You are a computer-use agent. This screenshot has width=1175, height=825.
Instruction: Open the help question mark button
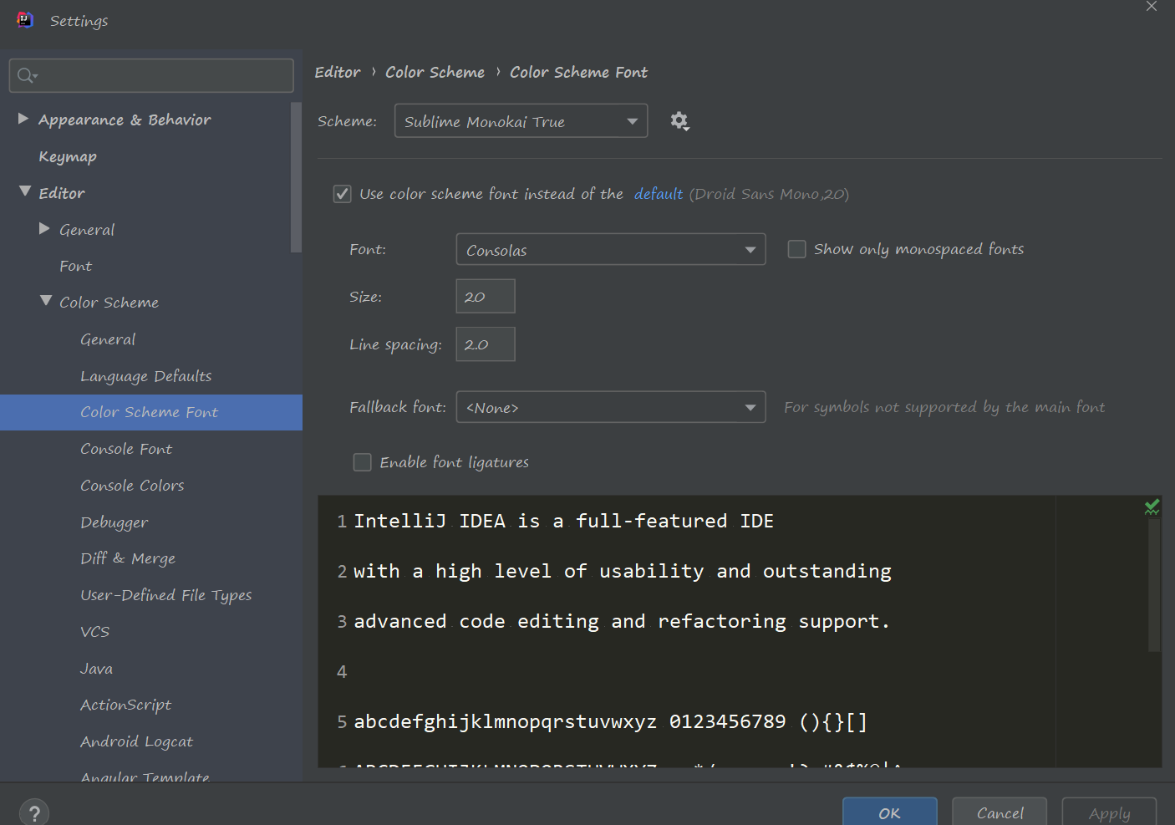coord(34,812)
